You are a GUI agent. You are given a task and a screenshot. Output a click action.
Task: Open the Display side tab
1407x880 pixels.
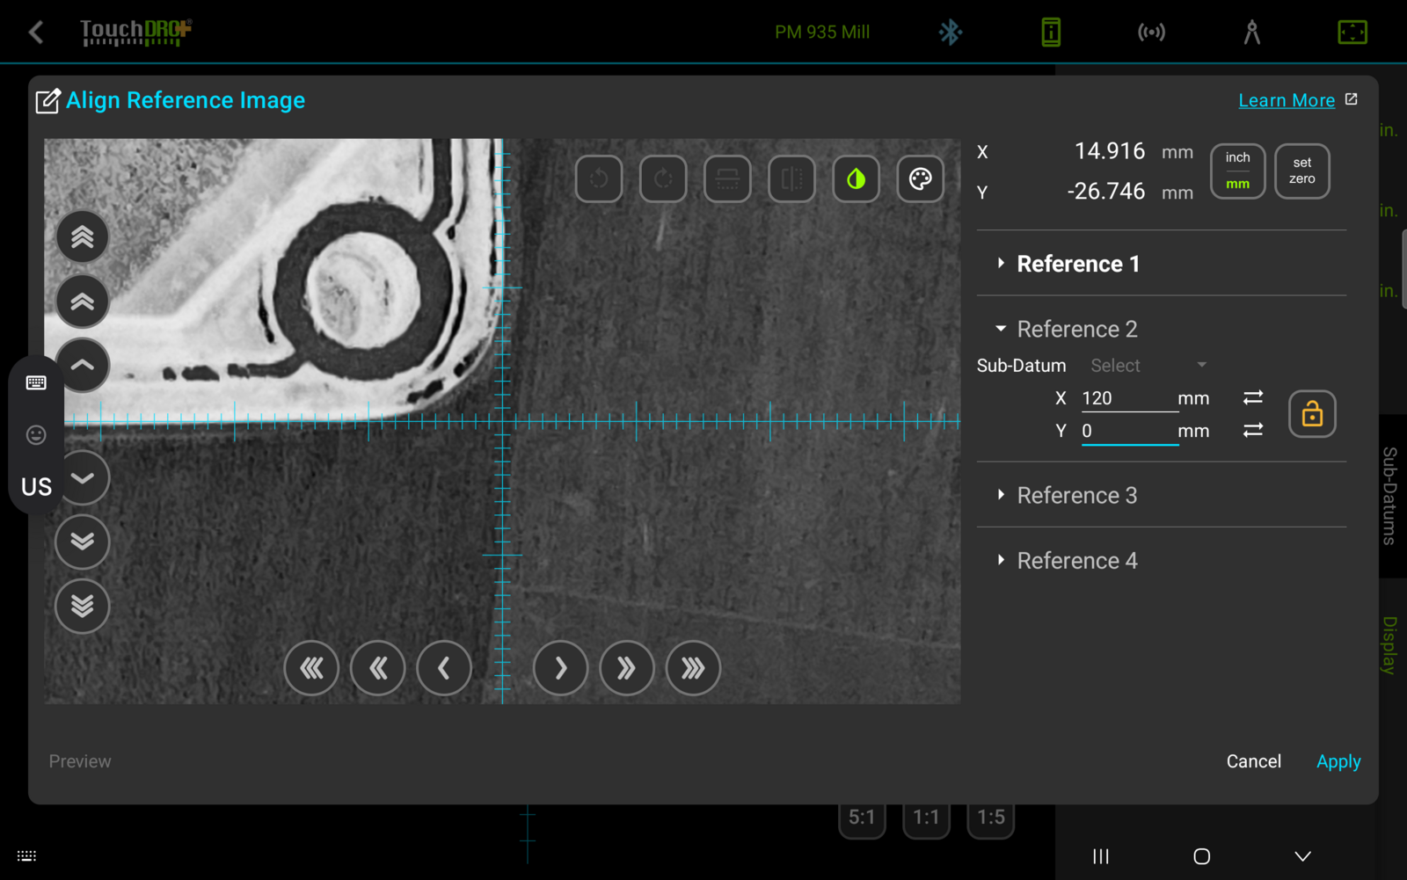tap(1390, 645)
